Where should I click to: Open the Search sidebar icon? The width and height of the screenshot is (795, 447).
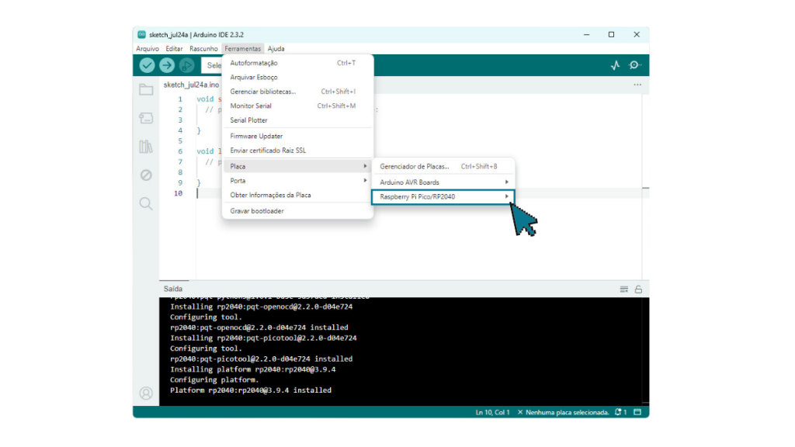[x=146, y=204]
